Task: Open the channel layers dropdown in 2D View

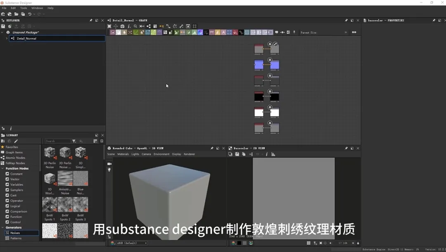Action: point(234,243)
